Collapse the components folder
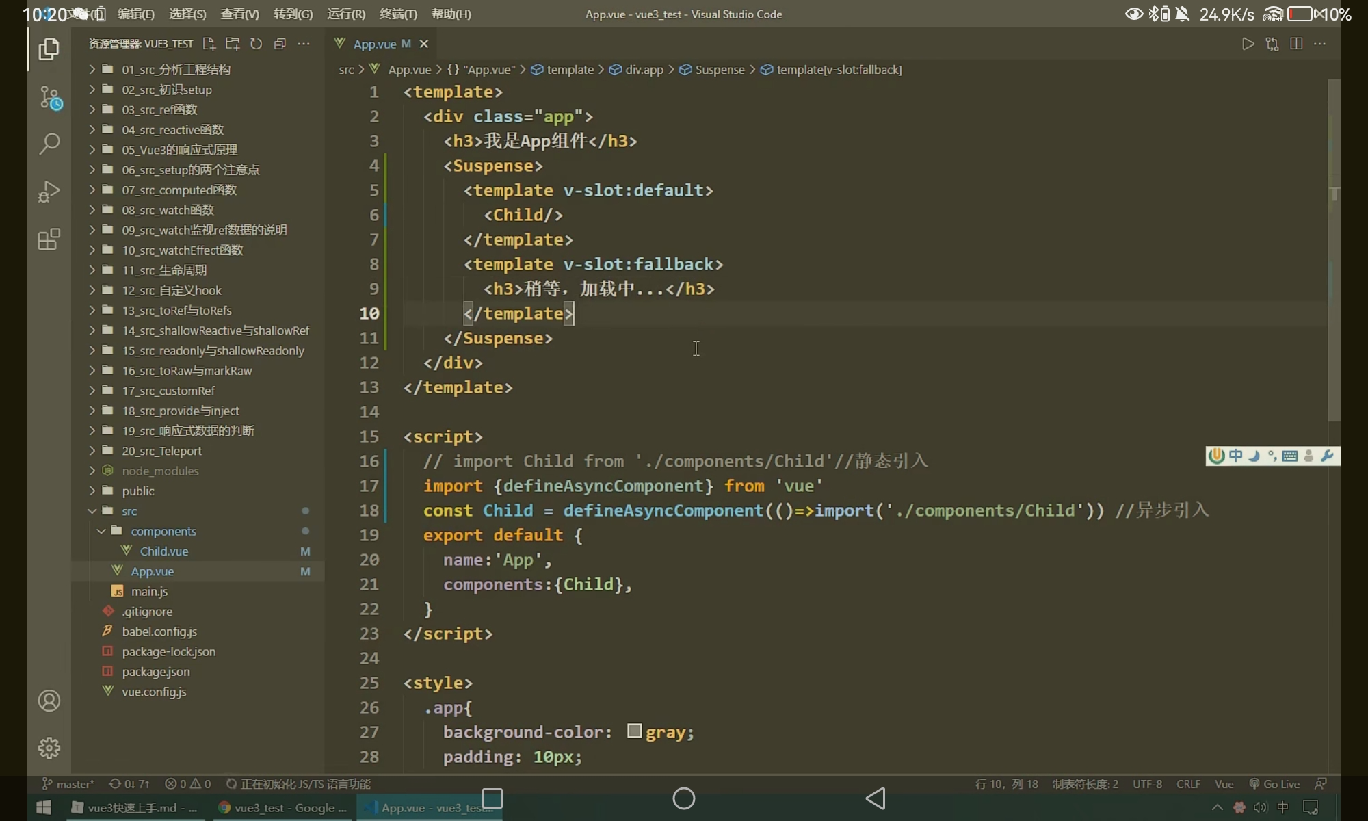Image resolution: width=1368 pixels, height=821 pixels. click(x=163, y=531)
